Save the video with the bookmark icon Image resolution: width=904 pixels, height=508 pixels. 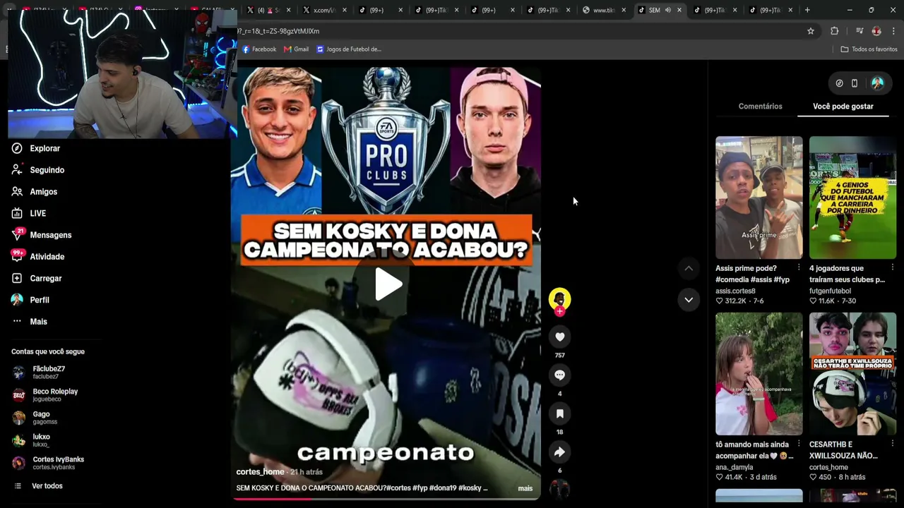pos(559,413)
